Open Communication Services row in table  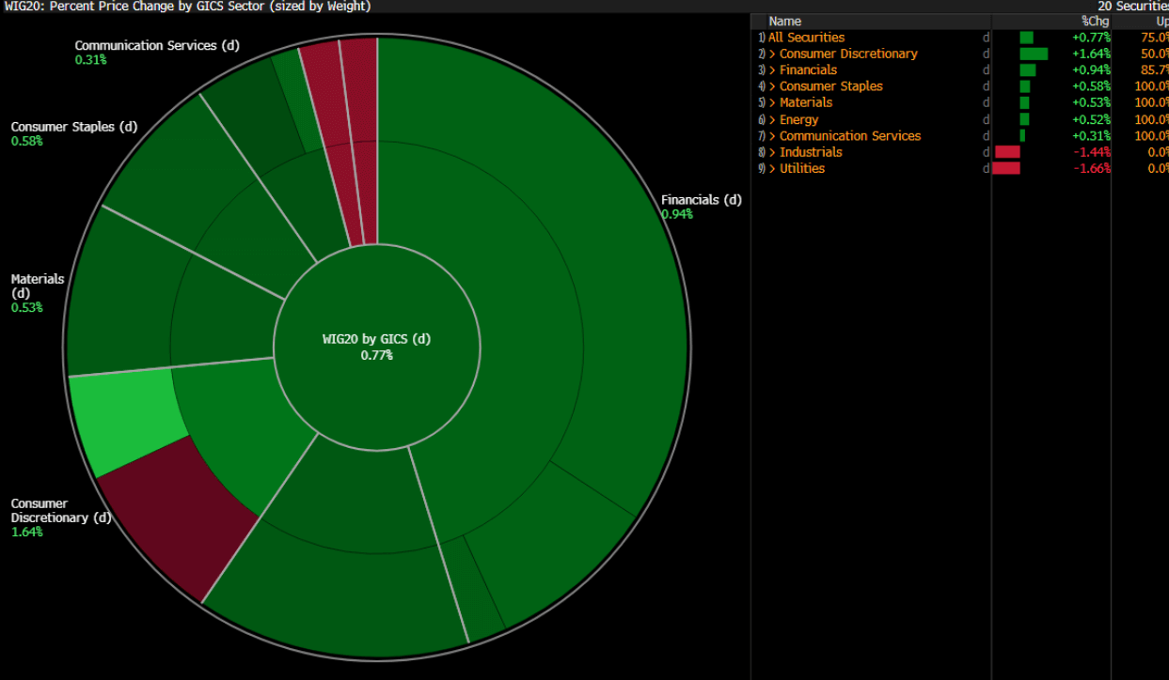849,136
